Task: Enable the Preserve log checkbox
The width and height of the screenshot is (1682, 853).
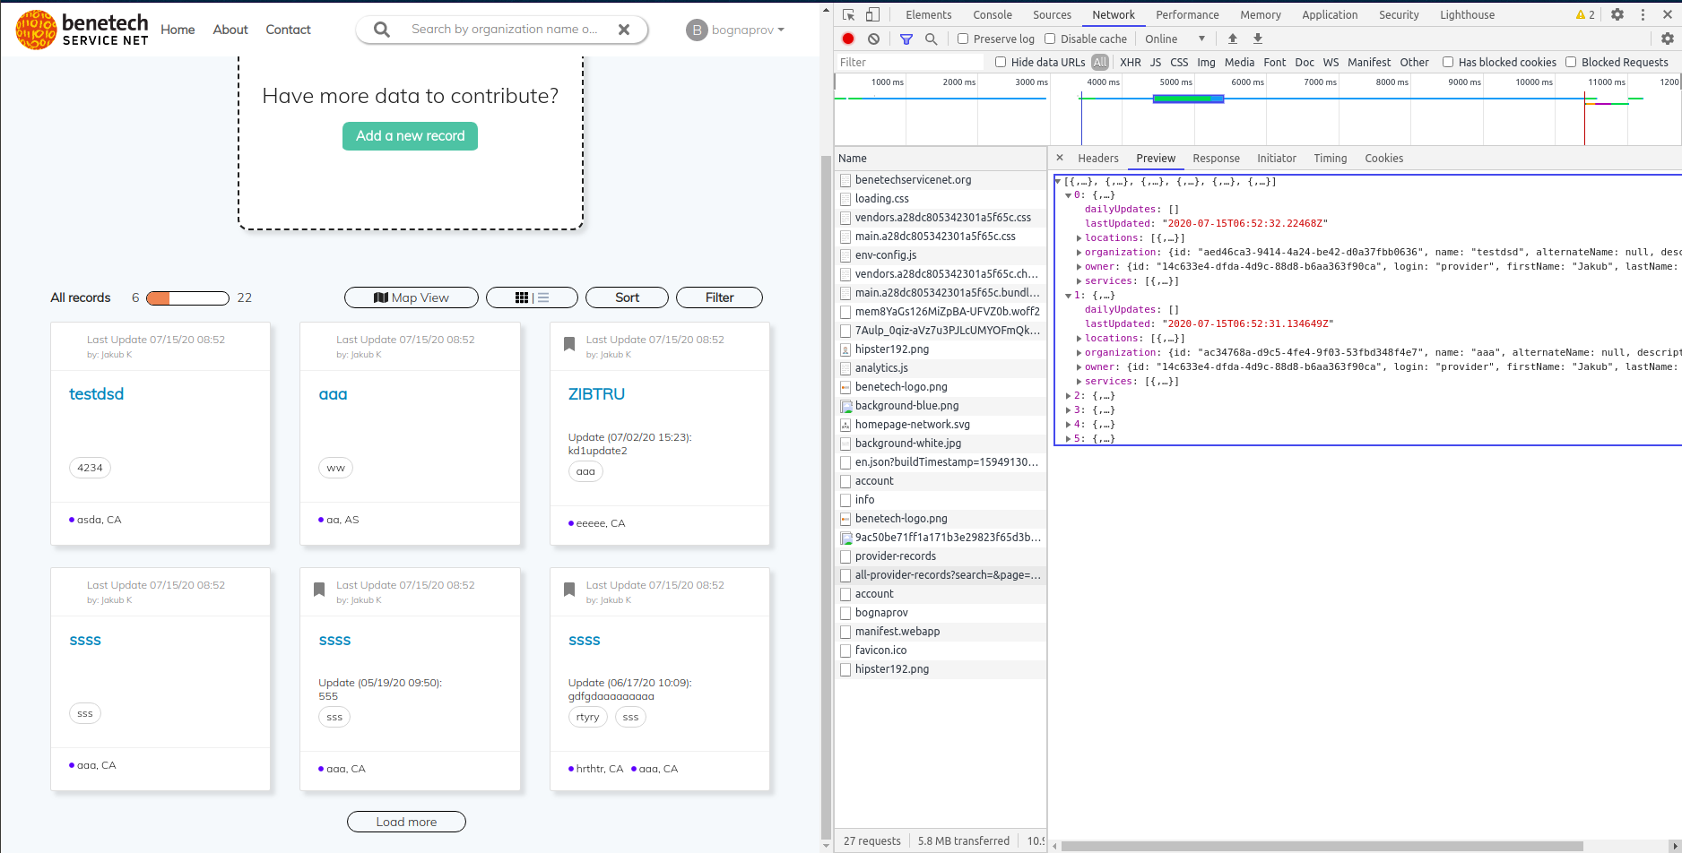Action: 963,39
